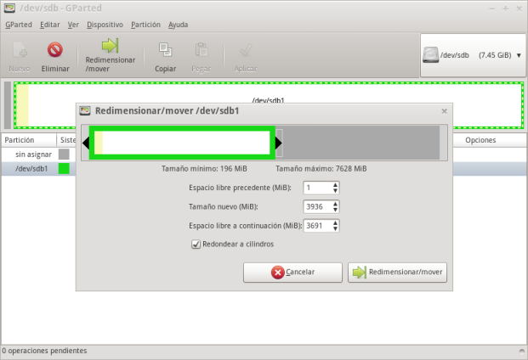Click the right resize arrow handle
Viewport: 528px width, 360px height.
coord(278,143)
